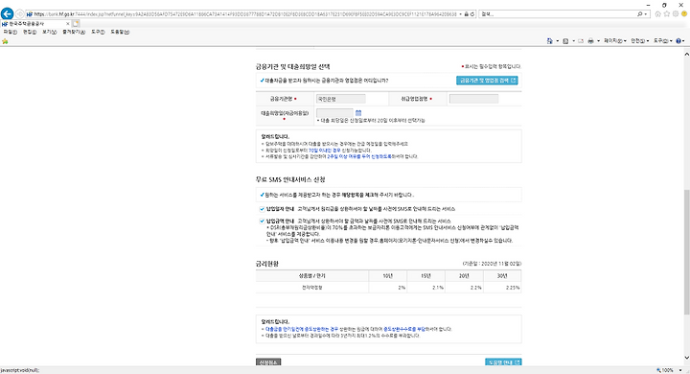
Task: Expand the home icon dropdown arrow
Action: pos(557,41)
